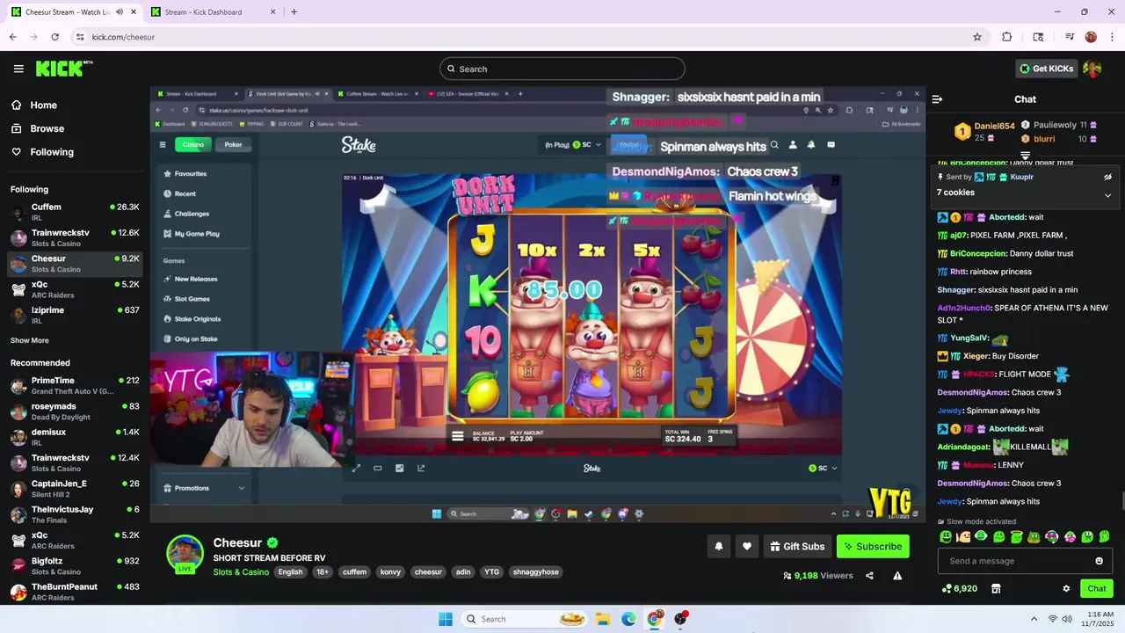Hide the pinned message eye icon

click(x=1107, y=177)
